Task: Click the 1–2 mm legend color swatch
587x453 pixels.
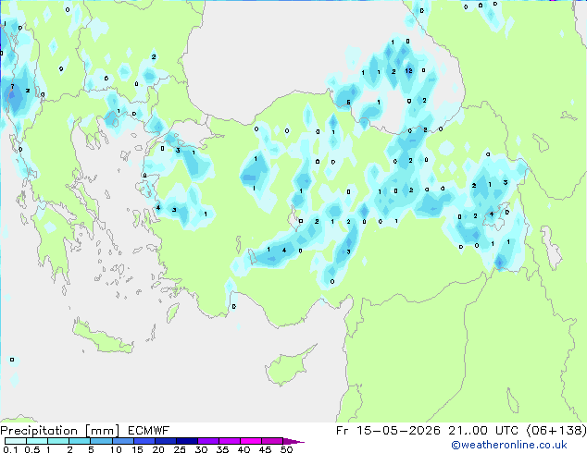Action: click(58, 441)
